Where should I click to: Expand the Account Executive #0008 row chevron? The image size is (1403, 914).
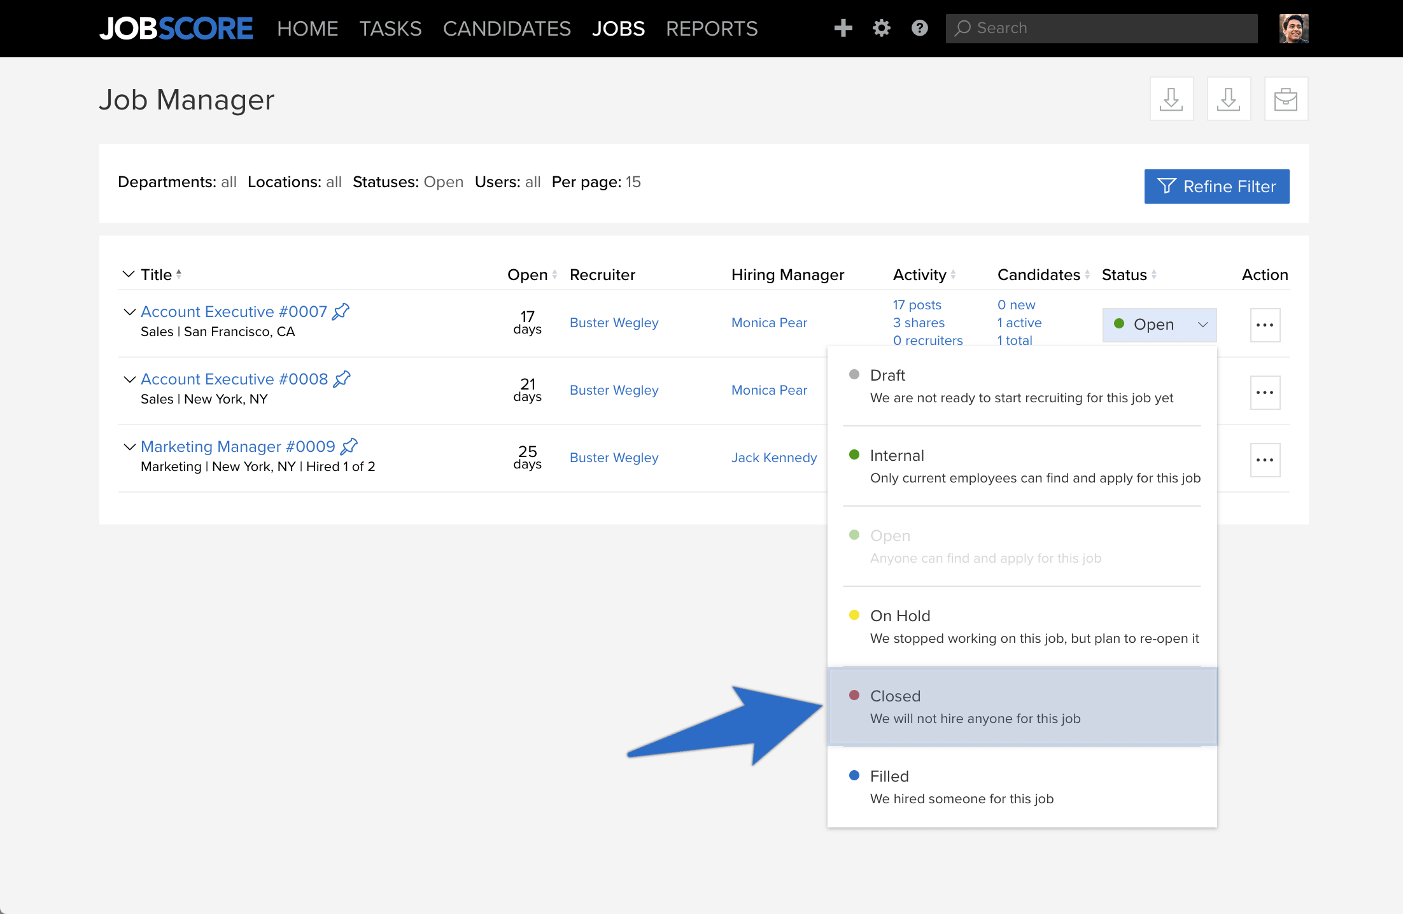point(129,379)
